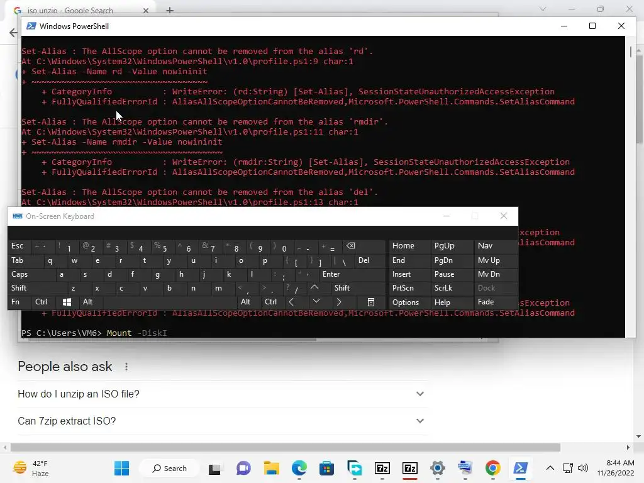
Task: Open volume control in system tray
Action: tap(583, 468)
